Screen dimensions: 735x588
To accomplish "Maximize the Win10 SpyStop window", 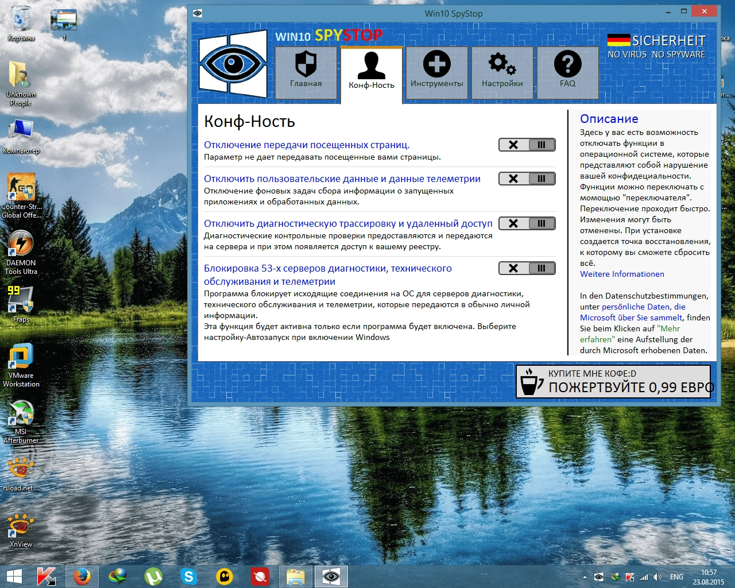I will point(684,11).
